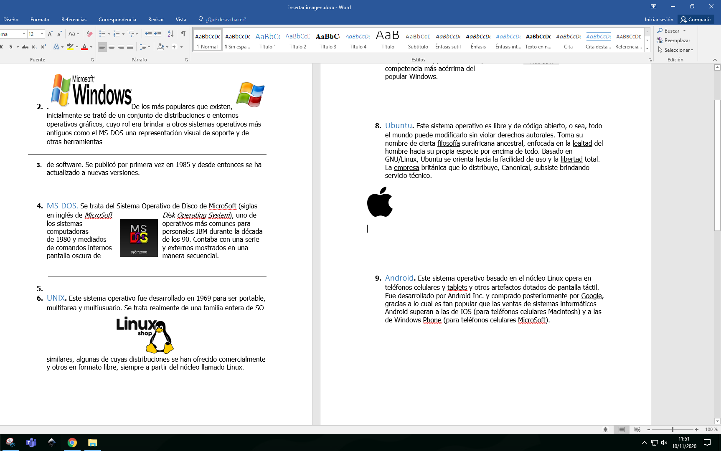Apply paragraph shading with the paint bucket

coord(160,47)
